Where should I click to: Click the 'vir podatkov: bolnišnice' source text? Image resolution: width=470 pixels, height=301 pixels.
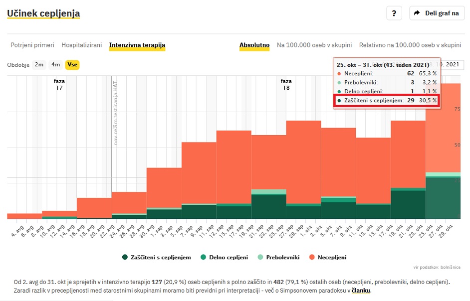click(x=437, y=267)
